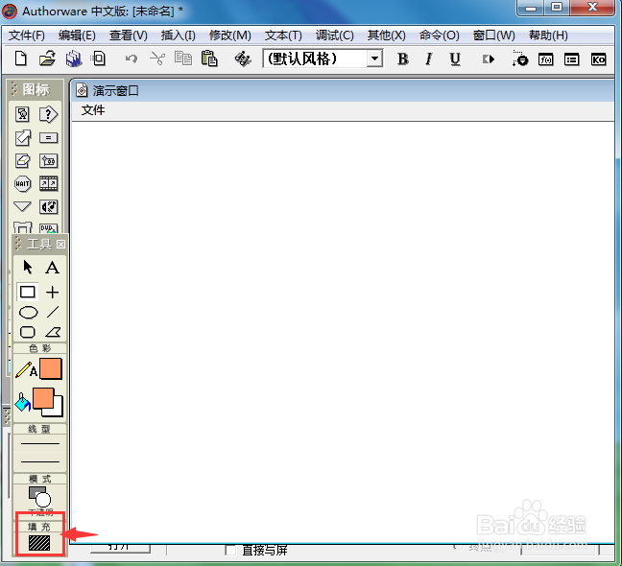This screenshot has height=566, width=622.
Task: Click the presentation window title icon
Action: pyautogui.click(x=82, y=90)
